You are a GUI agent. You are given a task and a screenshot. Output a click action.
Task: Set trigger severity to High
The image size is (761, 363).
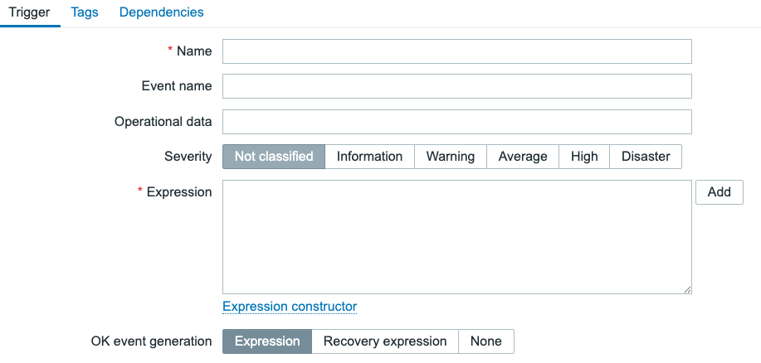click(x=584, y=157)
